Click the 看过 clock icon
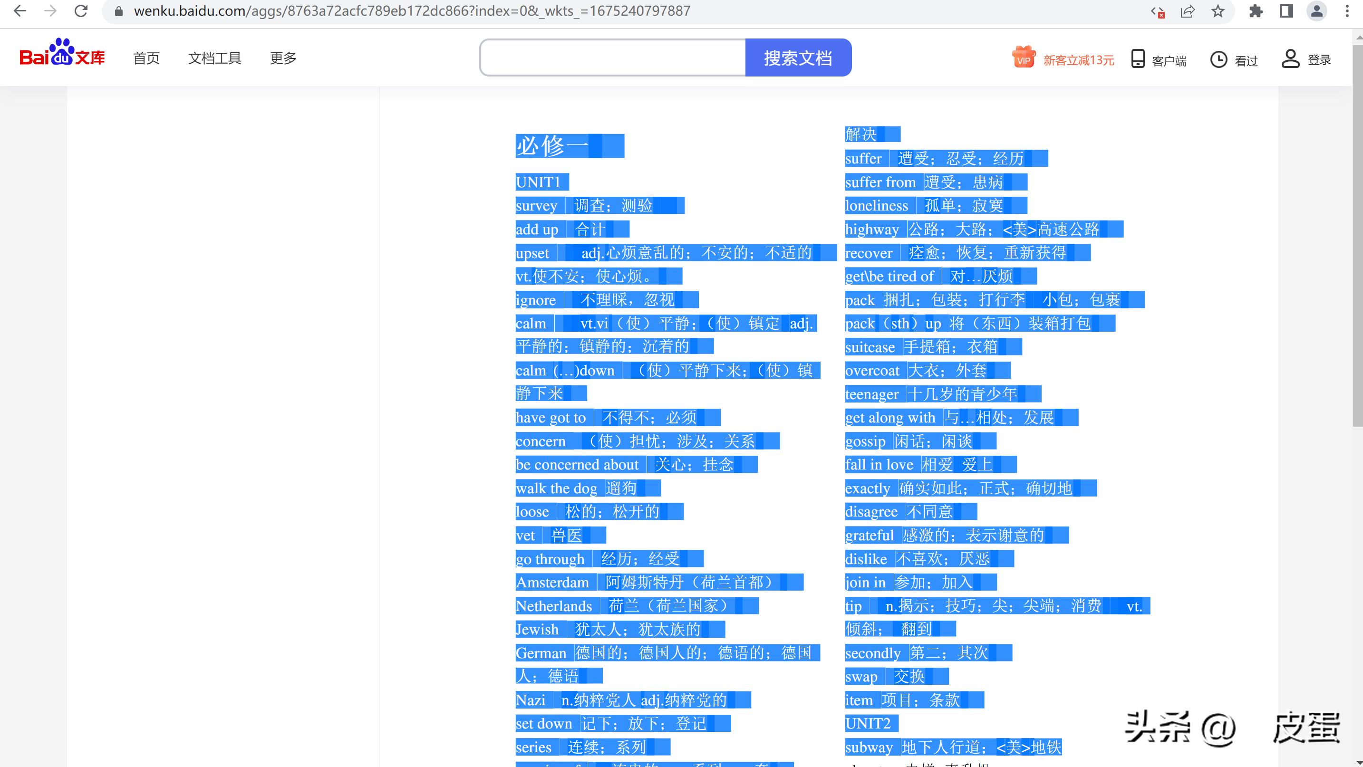Viewport: 1363px width, 767px height. click(x=1218, y=59)
